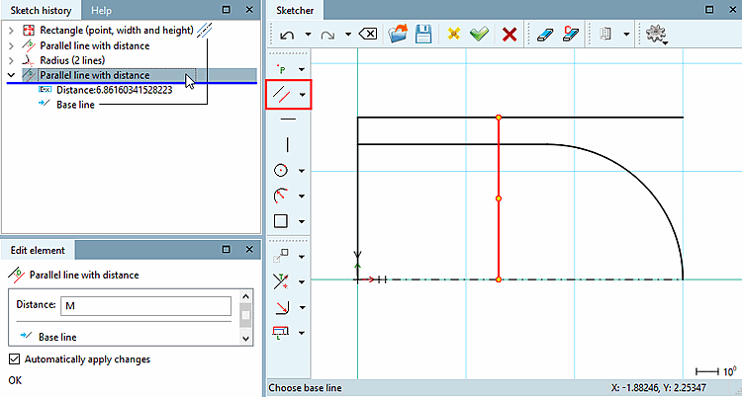Click the greyed scale/copy tool icon

281,256
